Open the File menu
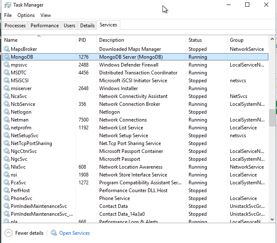 [8, 15]
